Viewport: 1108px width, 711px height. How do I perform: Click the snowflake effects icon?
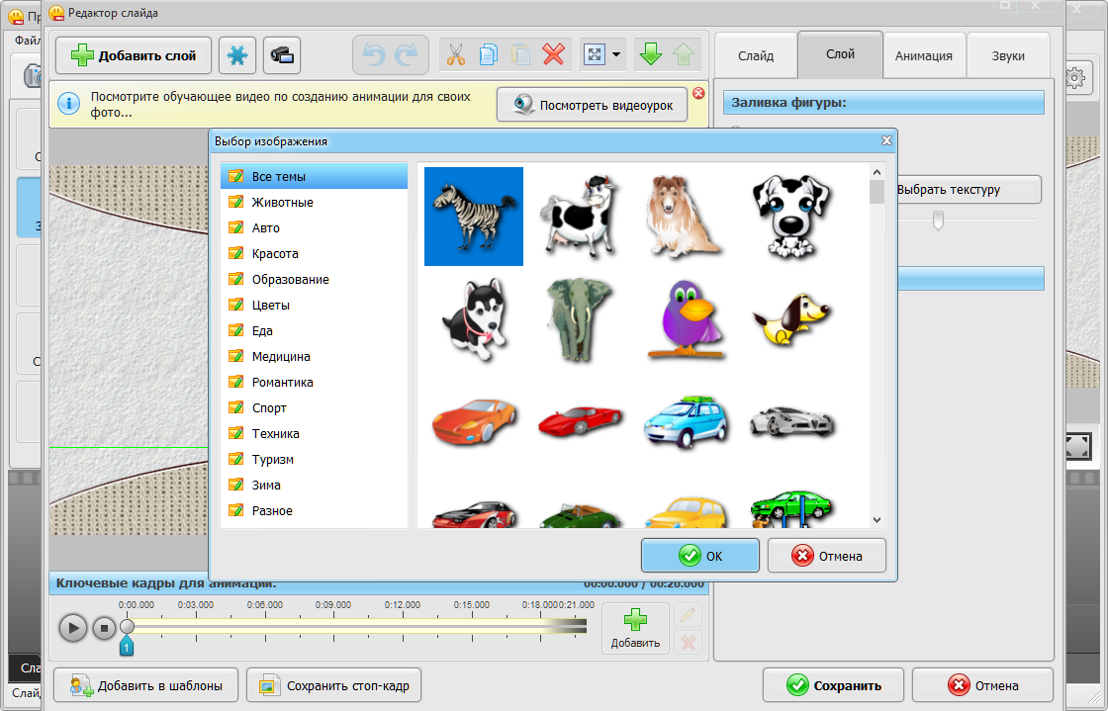237,55
